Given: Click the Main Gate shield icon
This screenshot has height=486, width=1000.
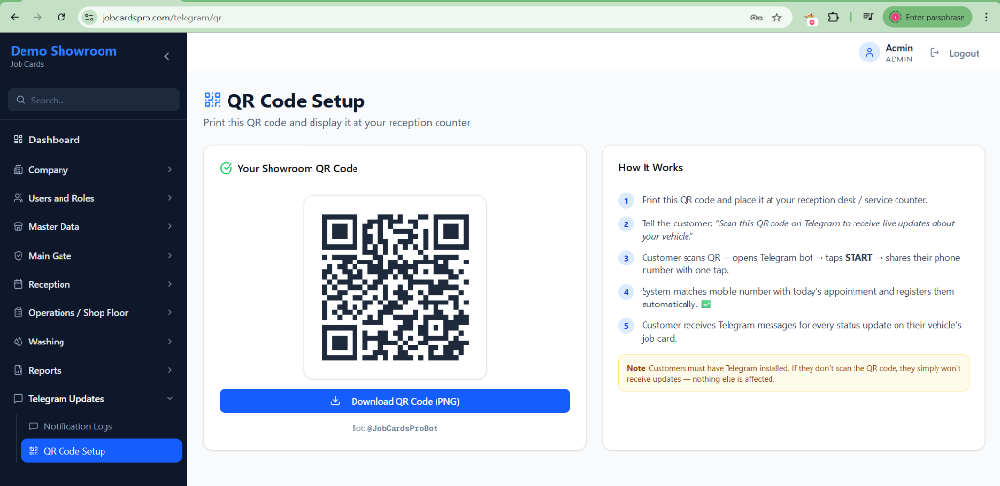Looking at the screenshot, I should coord(19,256).
